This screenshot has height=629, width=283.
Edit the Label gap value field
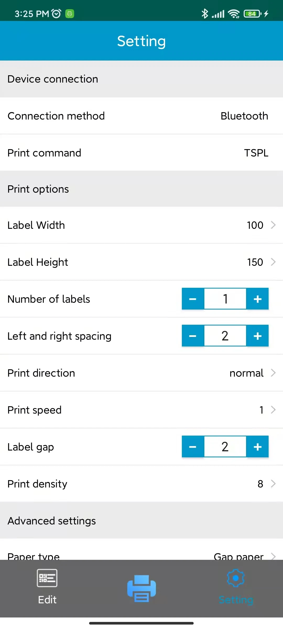click(225, 447)
